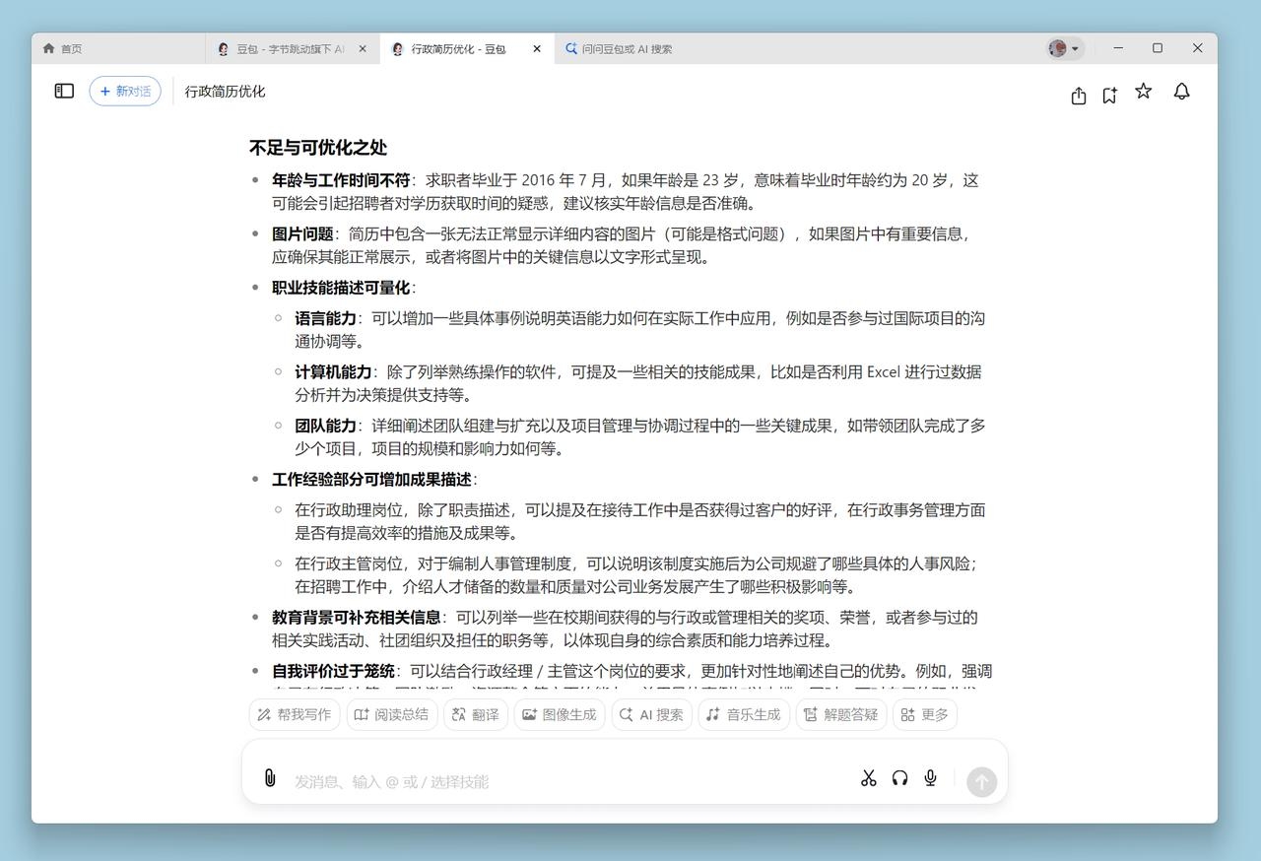Viewport: 1261px width, 861px height.
Task: Toggle the sidebar panel icon
Action: coord(64,92)
